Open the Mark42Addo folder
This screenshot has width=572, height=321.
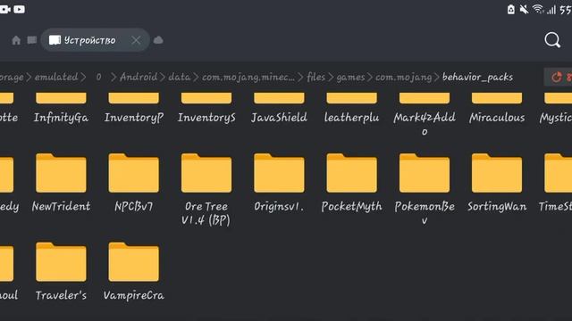(x=425, y=114)
